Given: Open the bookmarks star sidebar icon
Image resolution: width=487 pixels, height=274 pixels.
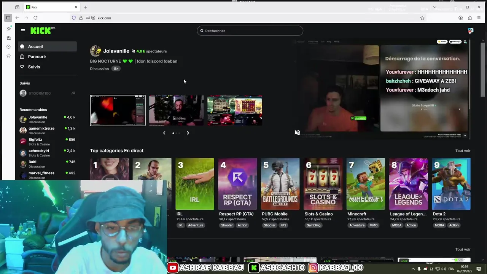Looking at the screenshot, I should (9, 56).
